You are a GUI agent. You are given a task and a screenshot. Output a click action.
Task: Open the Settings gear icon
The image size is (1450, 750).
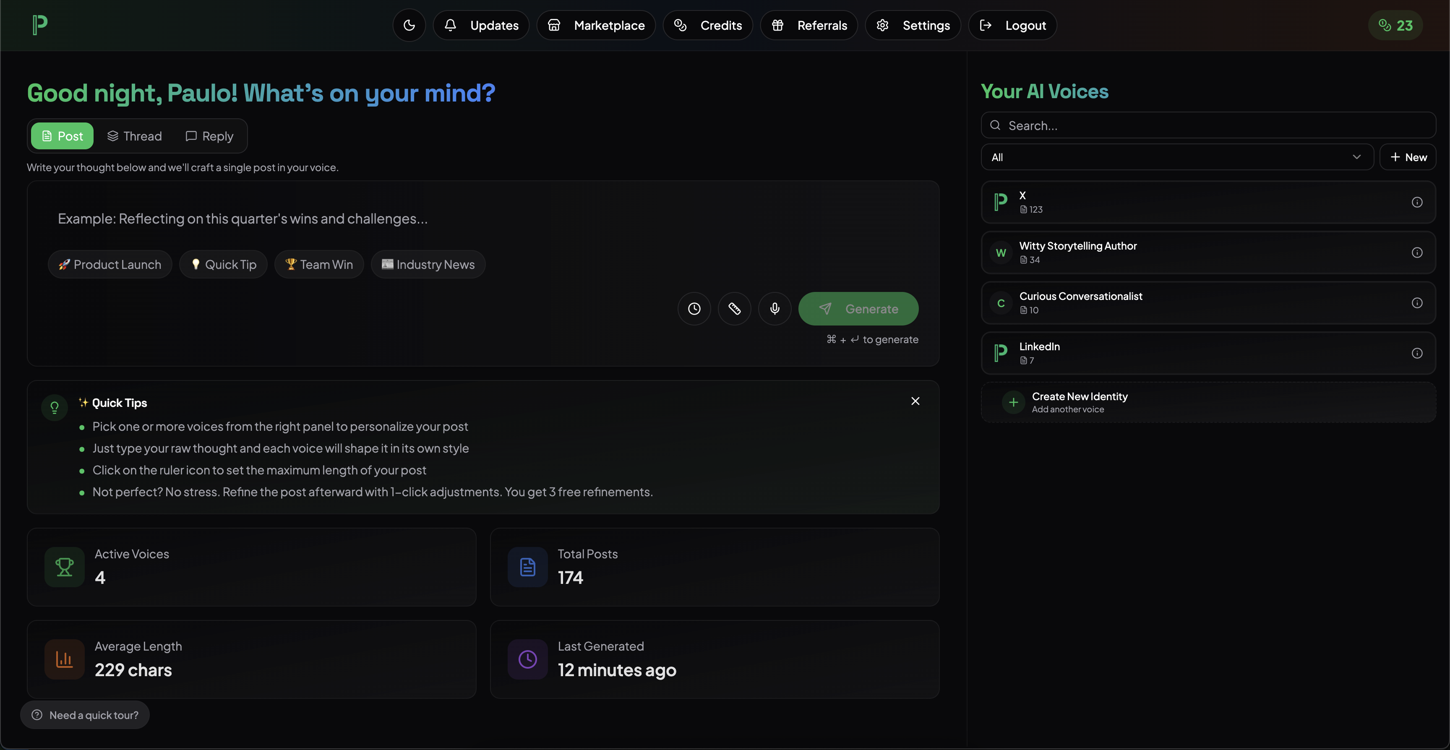pyautogui.click(x=882, y=25)
